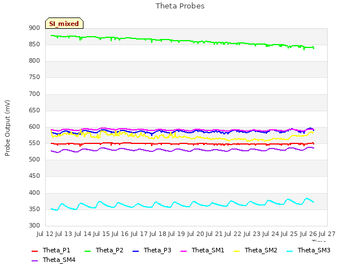Click the purple Theta_SM4 legend swatch
The height and width of the screenshot is (271, 361).
coord(34,260)
